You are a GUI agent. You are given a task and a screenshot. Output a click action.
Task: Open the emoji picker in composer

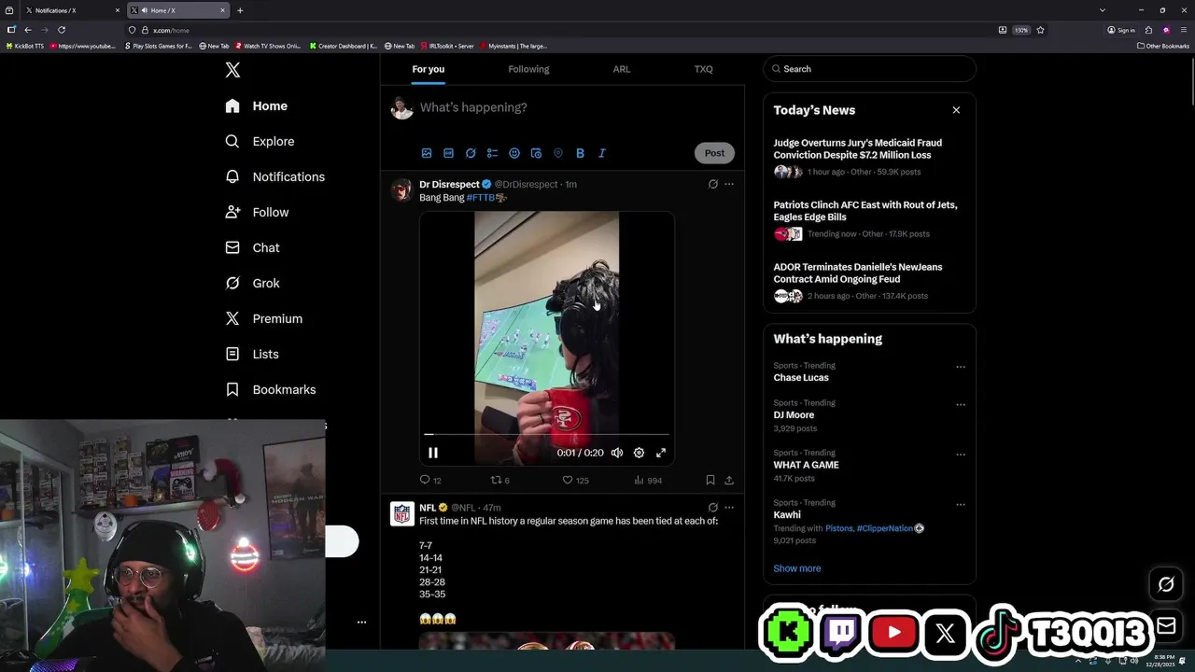coord(514,153)
